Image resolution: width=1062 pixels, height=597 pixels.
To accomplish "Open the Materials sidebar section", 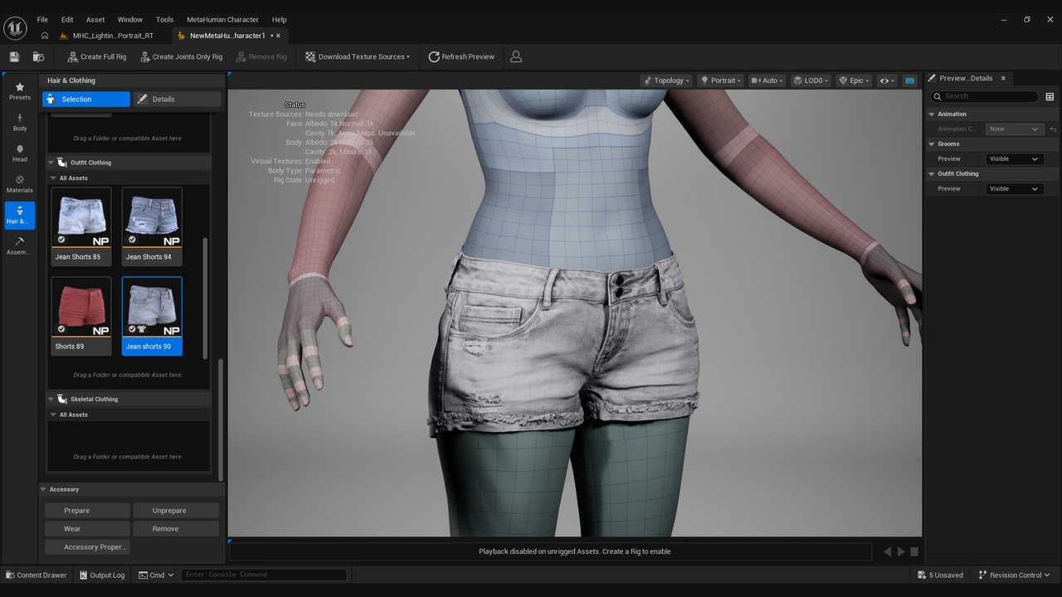I will [x=20, y=184].
